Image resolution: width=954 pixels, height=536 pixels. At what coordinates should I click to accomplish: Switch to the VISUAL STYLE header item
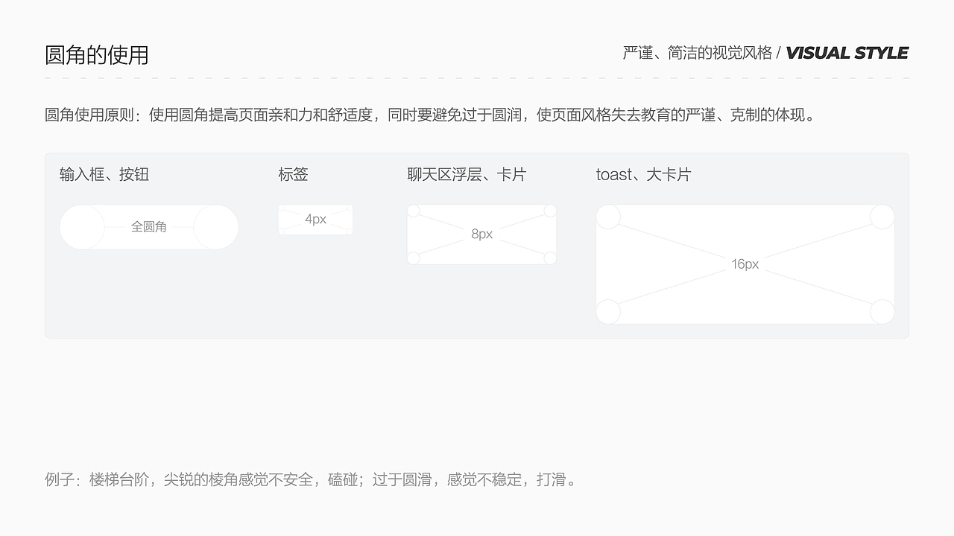click(x=847, y=53)
